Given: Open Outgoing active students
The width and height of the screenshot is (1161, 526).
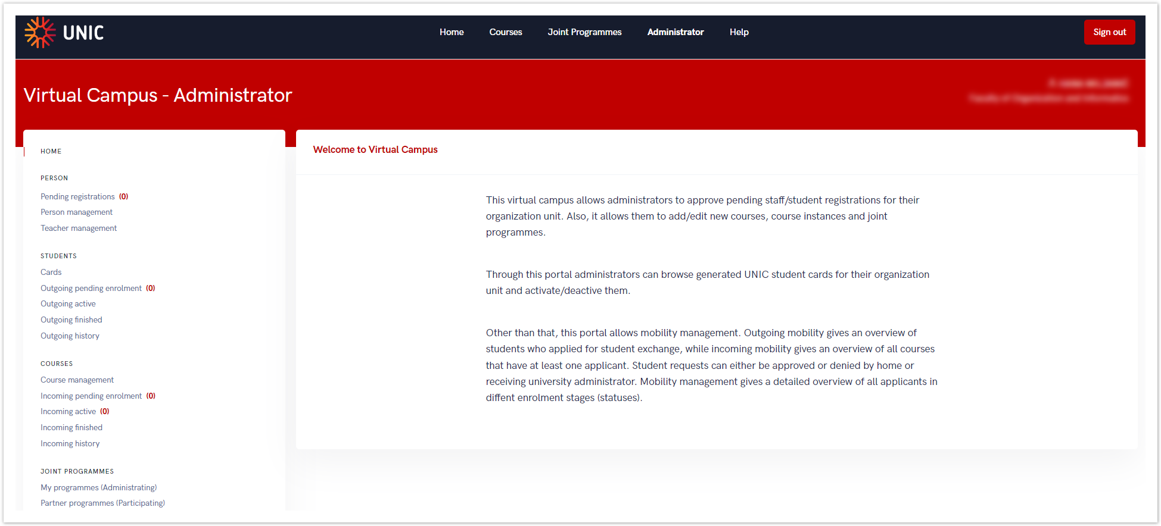Looking at the screenshot, I should [68, 304].
